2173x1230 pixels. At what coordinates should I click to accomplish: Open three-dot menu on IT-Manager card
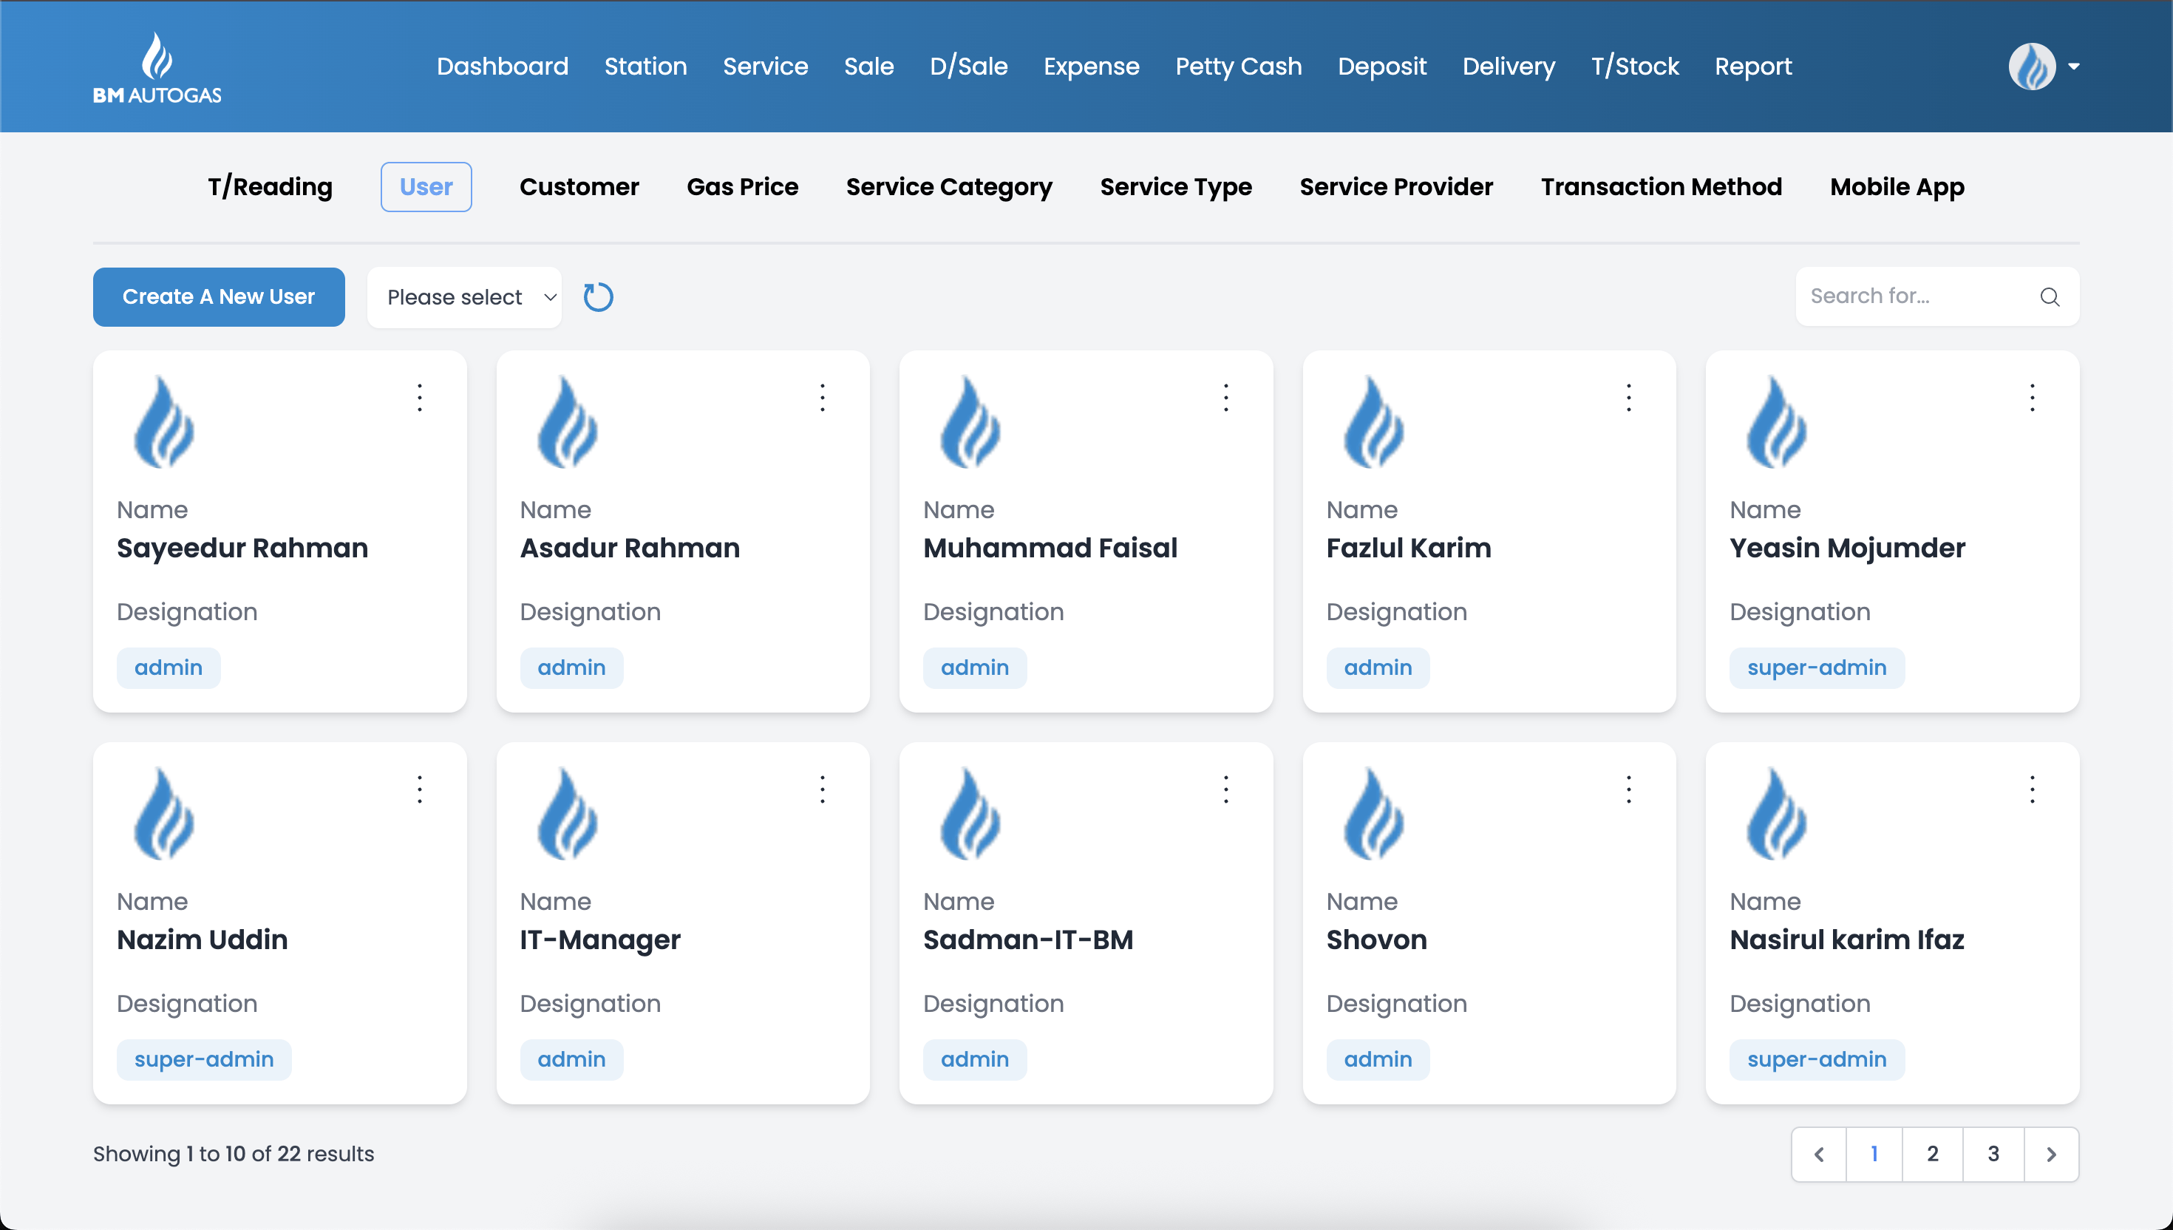point(822,789)
